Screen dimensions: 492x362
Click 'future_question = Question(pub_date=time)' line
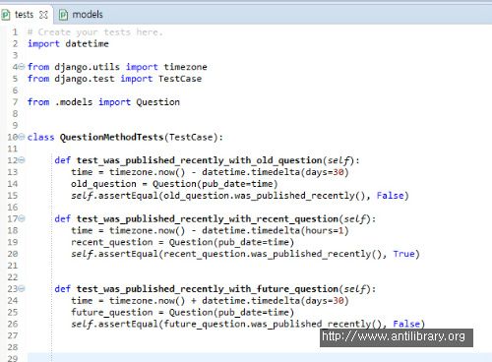pyautogui.click(x=182, y=313)
